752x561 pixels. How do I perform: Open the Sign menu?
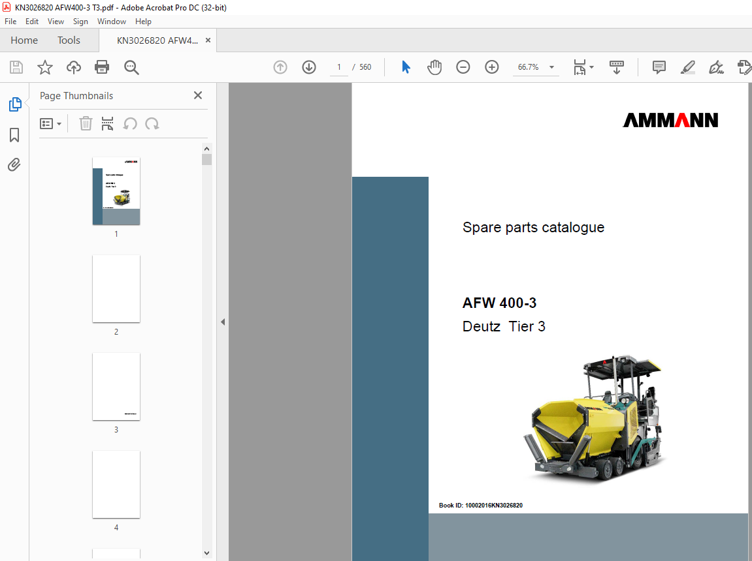point(80,22)
